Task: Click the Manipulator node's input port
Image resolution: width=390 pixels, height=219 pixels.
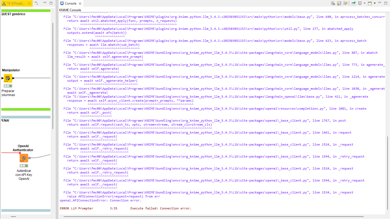Action: pos(2,78)
